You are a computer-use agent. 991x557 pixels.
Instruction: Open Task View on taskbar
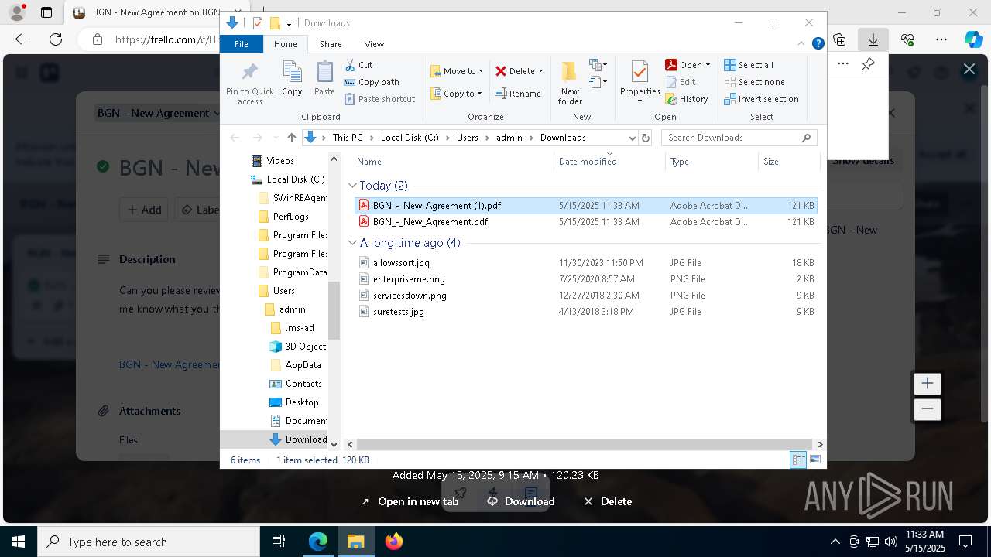(279, 542)
